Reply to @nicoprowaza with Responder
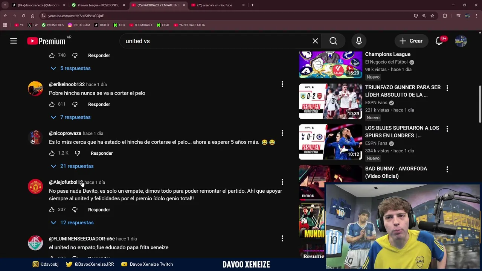This screenshot has height=271, width=482. (102, 153)
